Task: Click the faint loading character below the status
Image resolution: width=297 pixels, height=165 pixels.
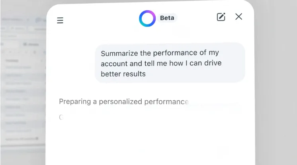Action: (x=61, y=117)
